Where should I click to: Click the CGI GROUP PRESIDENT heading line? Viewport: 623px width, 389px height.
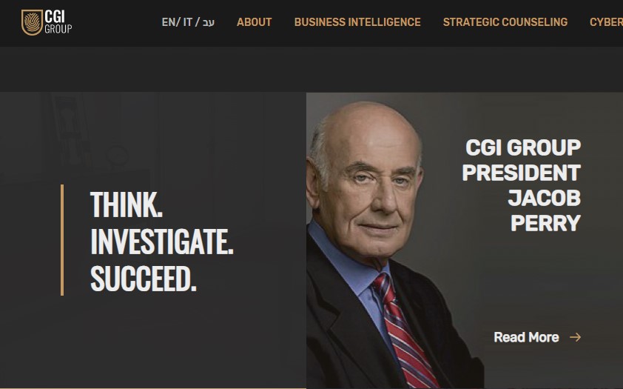pos(522,160)
